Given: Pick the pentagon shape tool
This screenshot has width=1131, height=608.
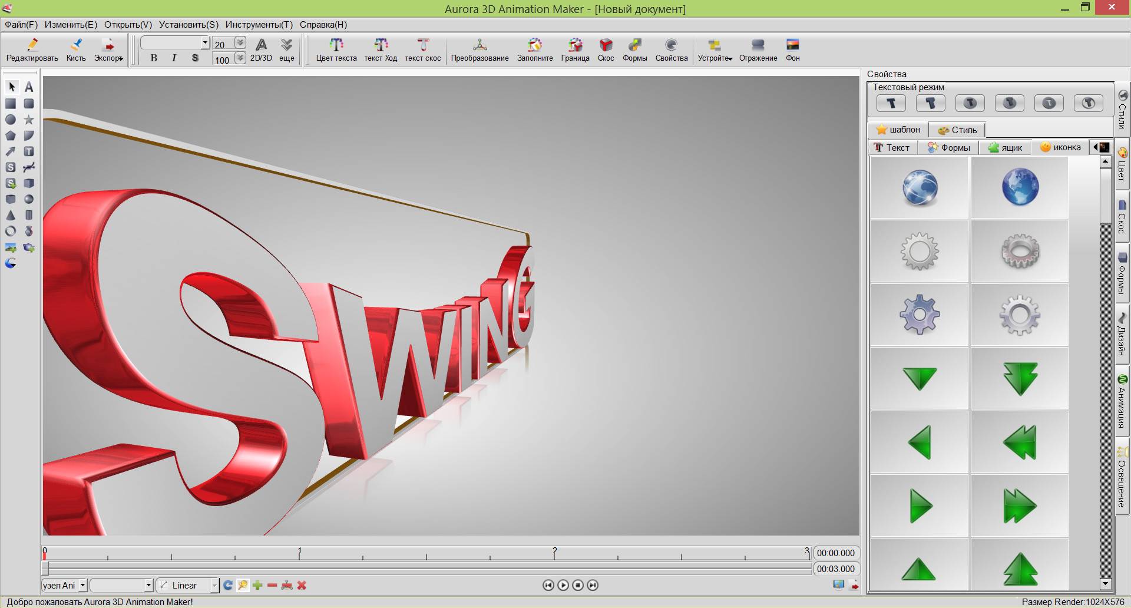Looking at the screenshot, I should (11, 136).
